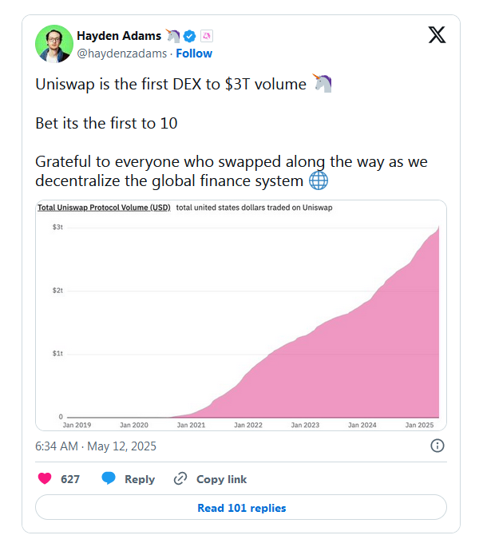Click the pink Uniswap affiliate badge
479x547 pixels.
pyautogui.click(x=207, y=36)
